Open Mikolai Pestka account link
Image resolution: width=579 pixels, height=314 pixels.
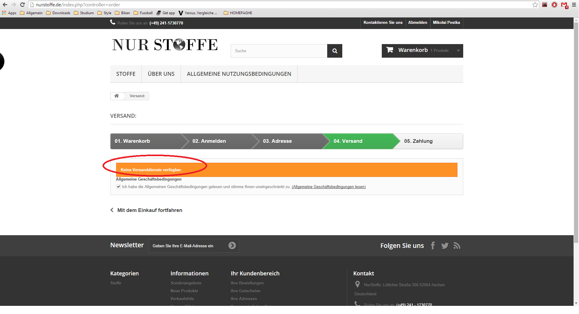[x=446, y=23]
